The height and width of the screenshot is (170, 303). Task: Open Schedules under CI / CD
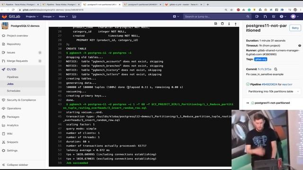tap(14, 91)
